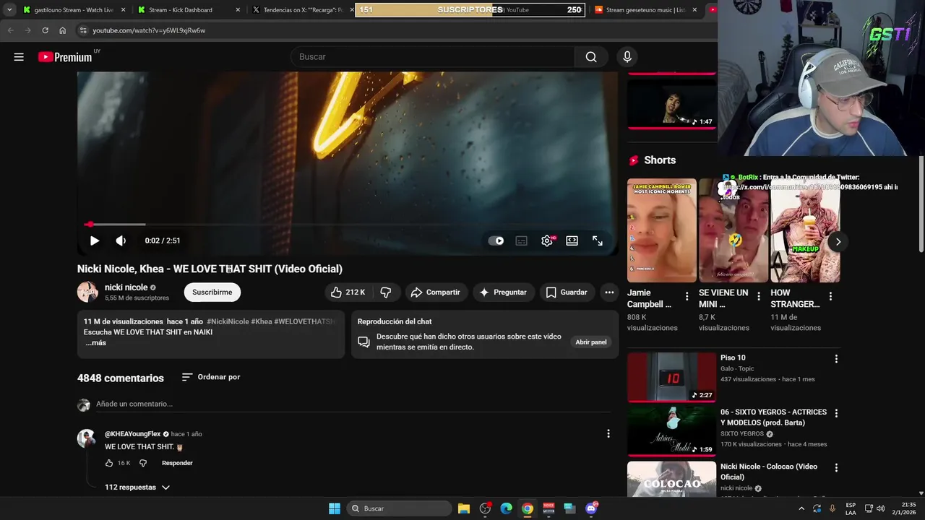This screenshot has width=925, height=520.
Task: Expand description with ...más
Action: [95, 342]
